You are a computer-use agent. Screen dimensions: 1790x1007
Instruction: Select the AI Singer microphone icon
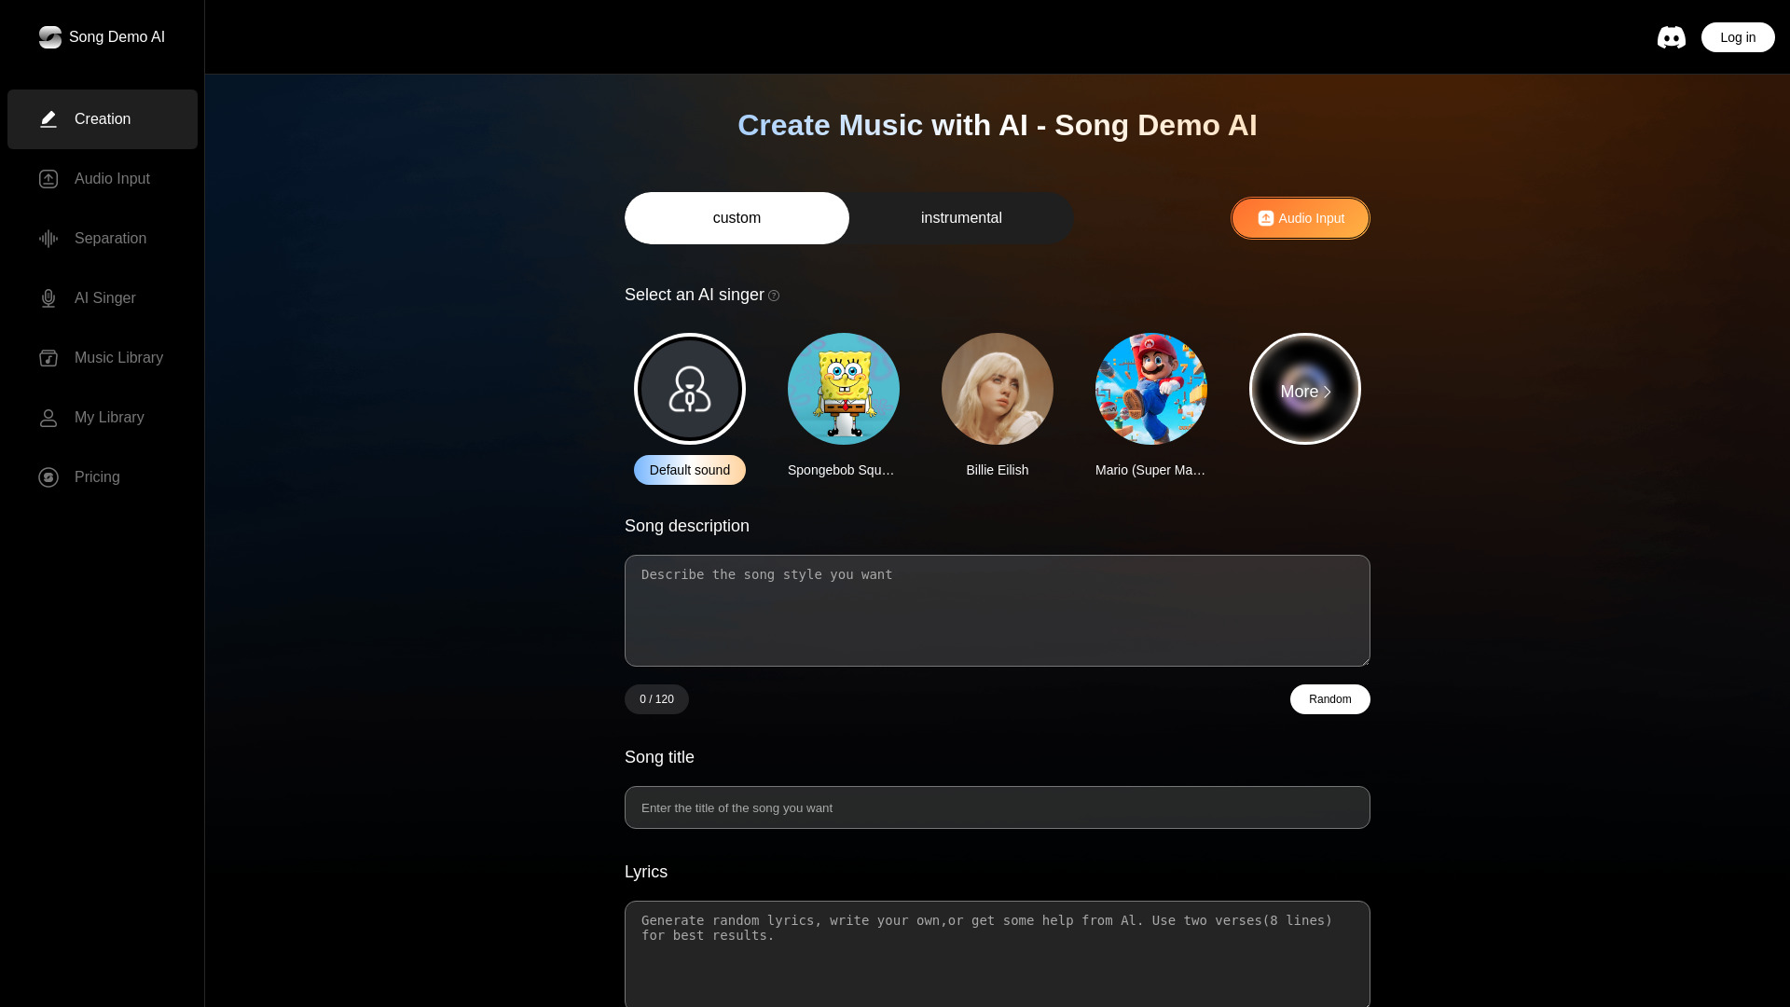(49, 298)
